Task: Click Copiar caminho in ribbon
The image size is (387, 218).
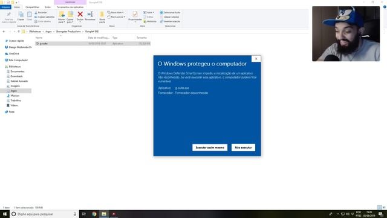Action: (44, 17)
